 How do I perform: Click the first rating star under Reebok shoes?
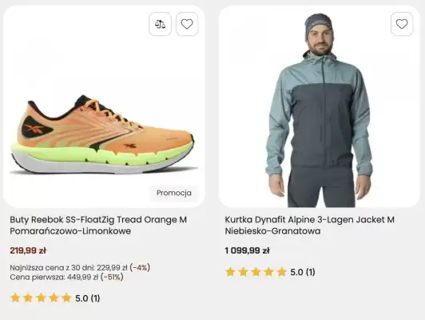[15, 298]
